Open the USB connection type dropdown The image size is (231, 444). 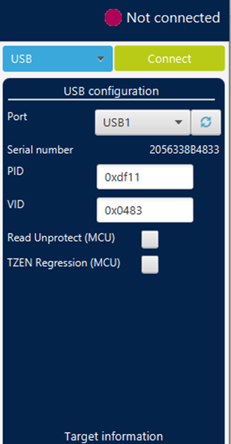(58, 59)
